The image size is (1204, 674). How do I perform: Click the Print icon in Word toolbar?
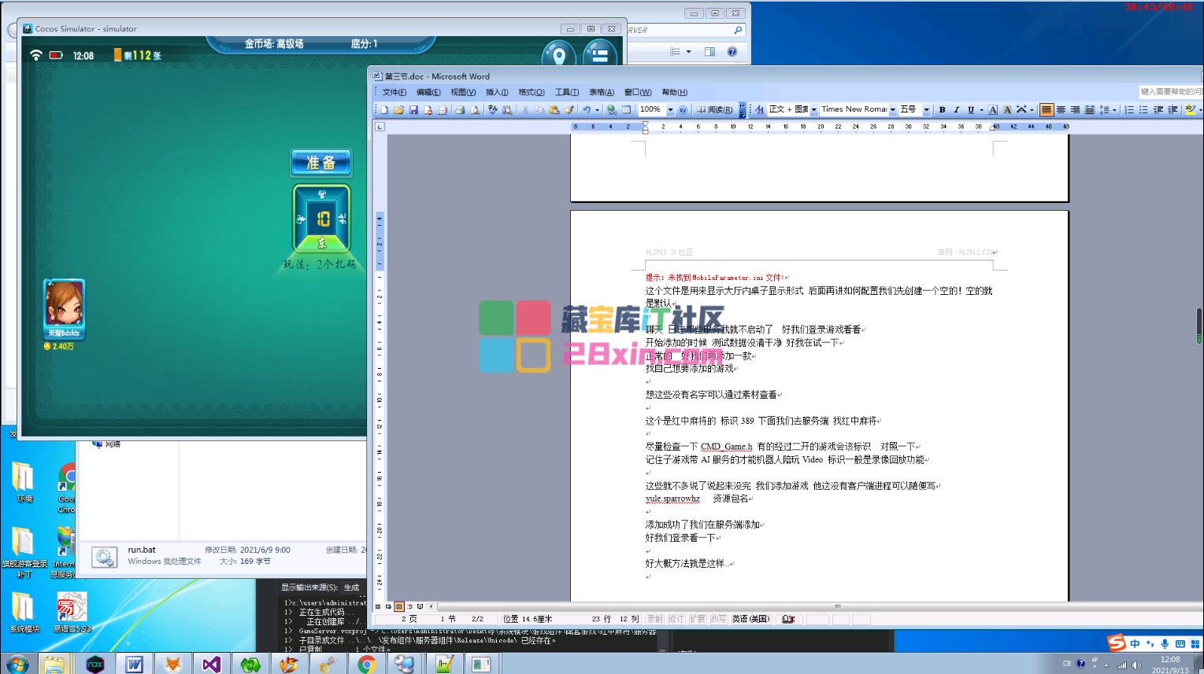[x=460, y=110]
